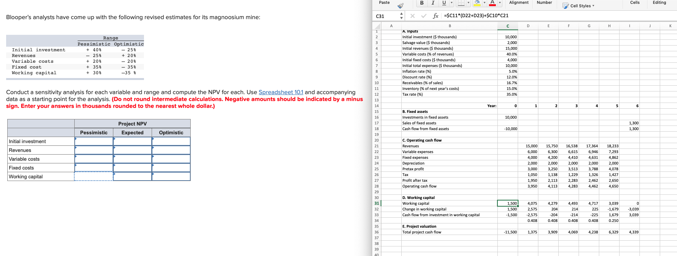Screen dimensions: 677x256
Task: Confirm formula entry with the checkmark icon
Action: click(424, 16)
